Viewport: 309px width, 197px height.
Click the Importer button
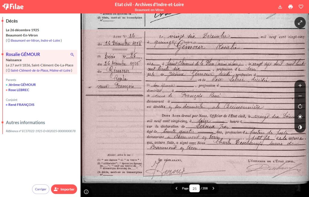point(64,189)
